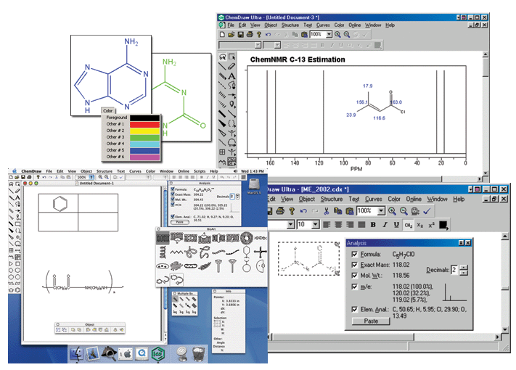Click Paste button in Windows Analysis panel
This screenshot has height=370, width=516.
click(371, 321)
